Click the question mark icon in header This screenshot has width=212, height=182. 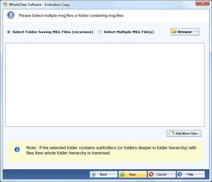click(11, 15)
